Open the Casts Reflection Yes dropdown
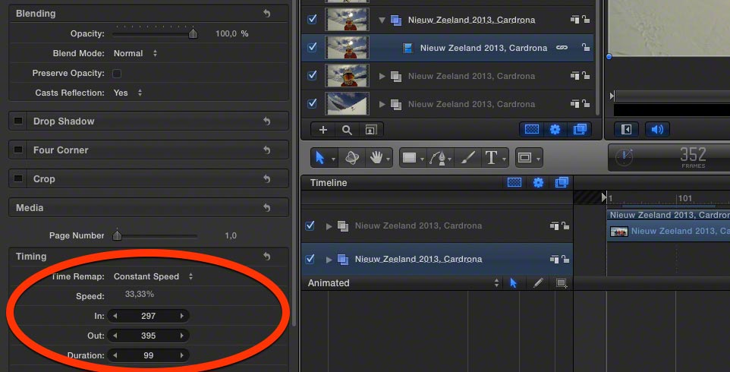 (x=128, y=93)
